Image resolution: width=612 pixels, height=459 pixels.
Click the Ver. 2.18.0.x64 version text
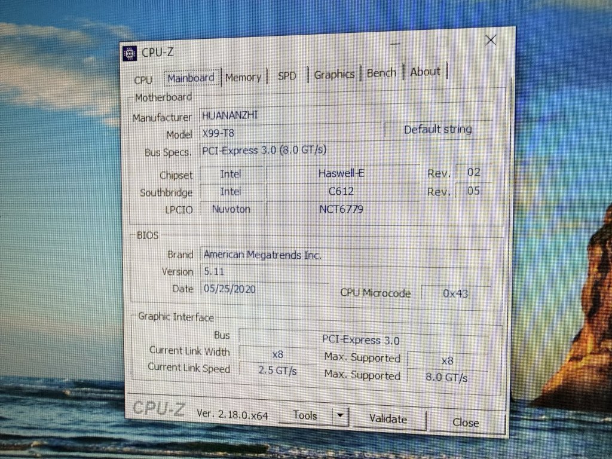coord(232,414)
